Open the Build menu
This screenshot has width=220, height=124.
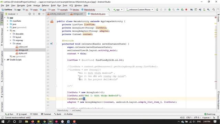pyautogui.click(x=53, y=6)
